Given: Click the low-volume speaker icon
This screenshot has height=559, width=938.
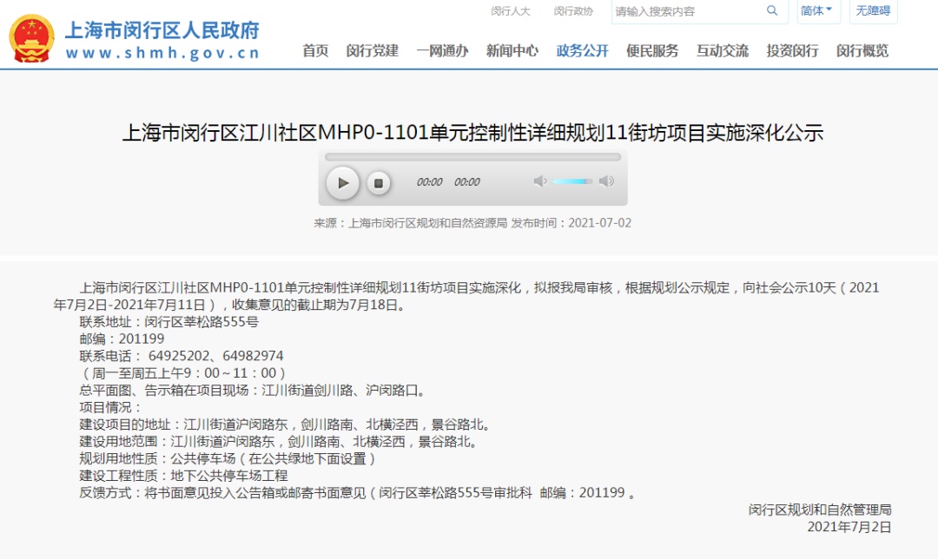Looking at the screenshot, I should pos(540,181).
